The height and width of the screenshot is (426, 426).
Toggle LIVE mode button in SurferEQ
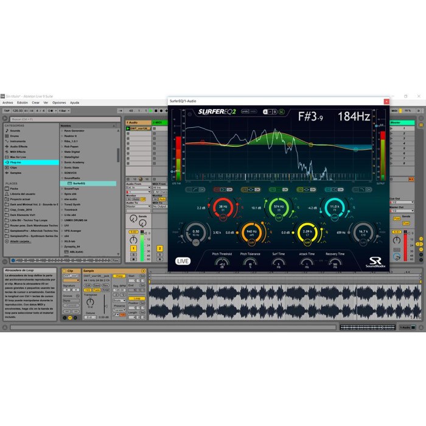click(x=183, y=261)
